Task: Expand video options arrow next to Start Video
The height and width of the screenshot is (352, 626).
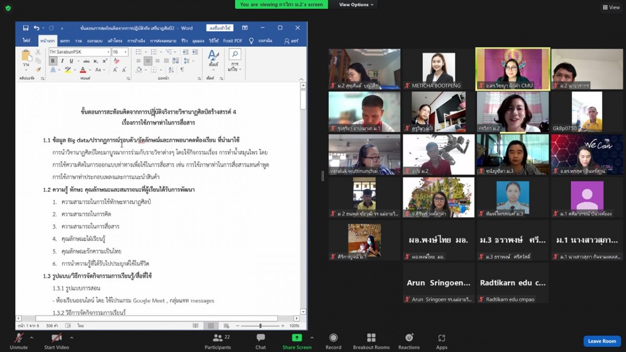Action: click(x=71, y=337)
